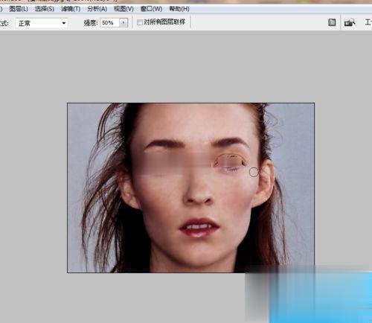The width and height of the screenshot is (372, 323).
Task: Open the workspace button at the options bar's right end
Action: point(368,22)
